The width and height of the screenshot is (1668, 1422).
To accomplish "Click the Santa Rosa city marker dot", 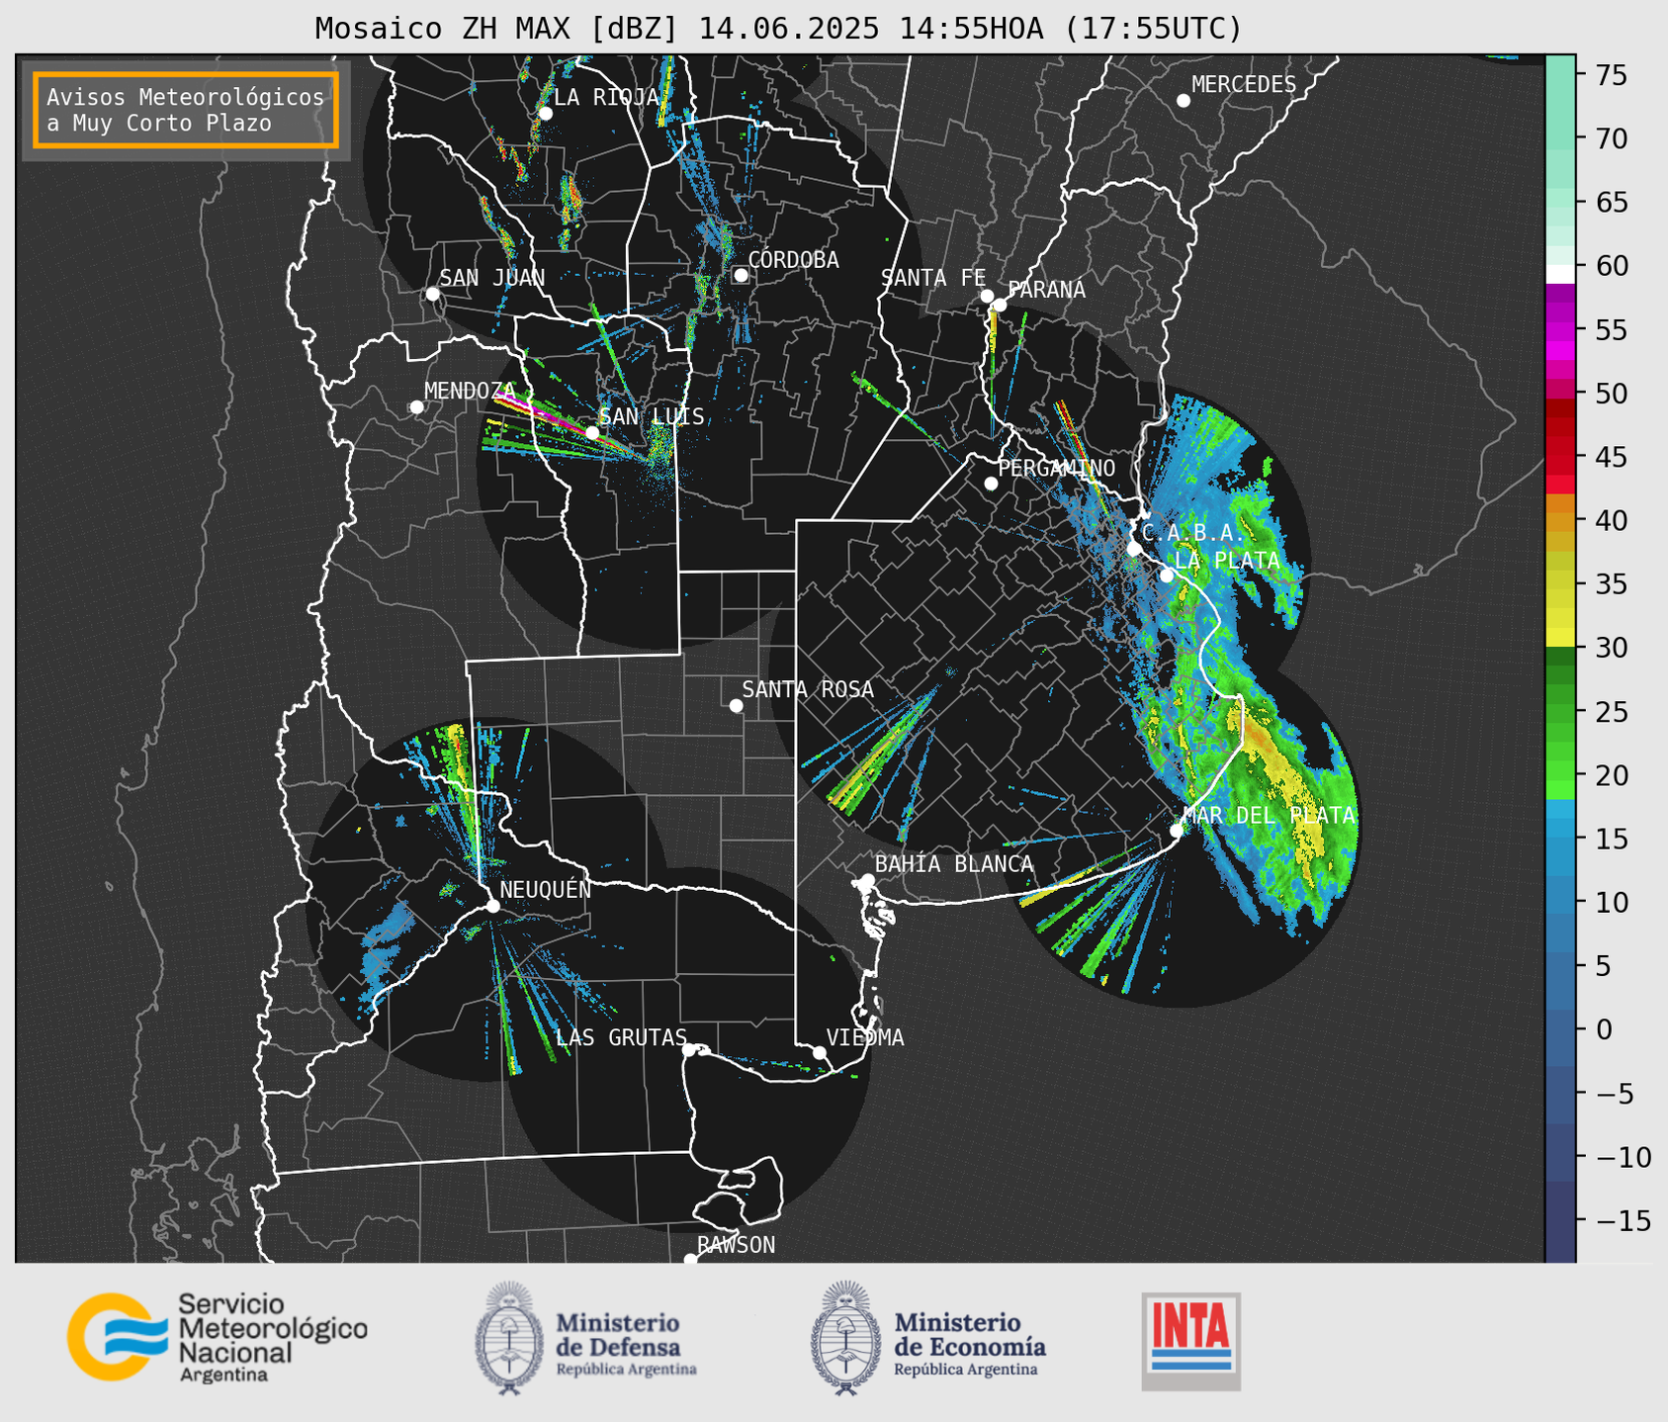I will tap(736, 705).
